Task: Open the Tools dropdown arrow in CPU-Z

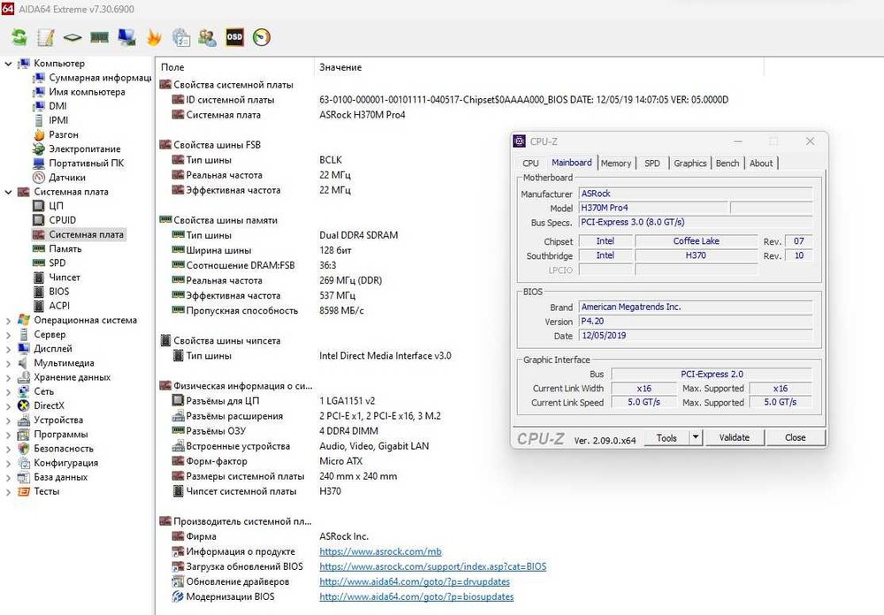Action: click(696, 437)
